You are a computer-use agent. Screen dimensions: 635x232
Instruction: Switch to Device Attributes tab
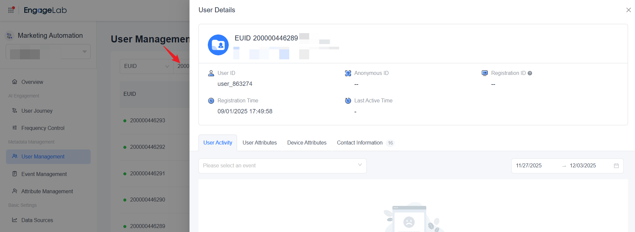pos(307,143)
